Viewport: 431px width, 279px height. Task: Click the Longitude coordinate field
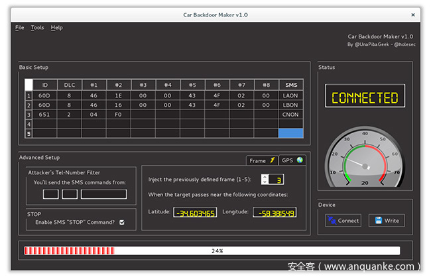[275, 213]
